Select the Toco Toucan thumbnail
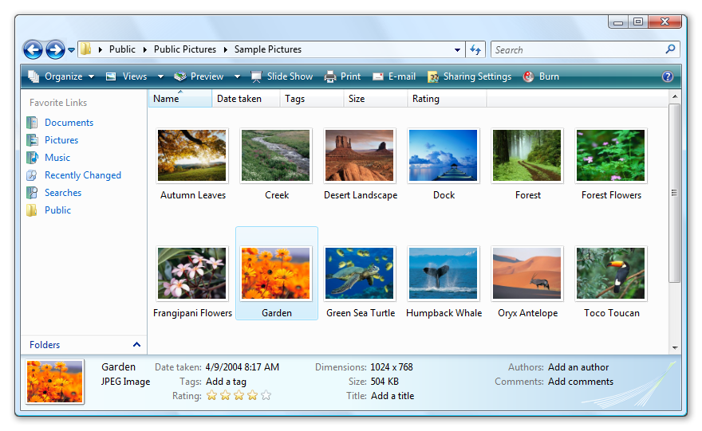 coord(611,274)
